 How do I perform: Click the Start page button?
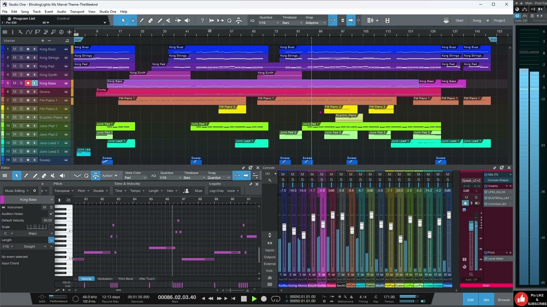coord(459,20)
